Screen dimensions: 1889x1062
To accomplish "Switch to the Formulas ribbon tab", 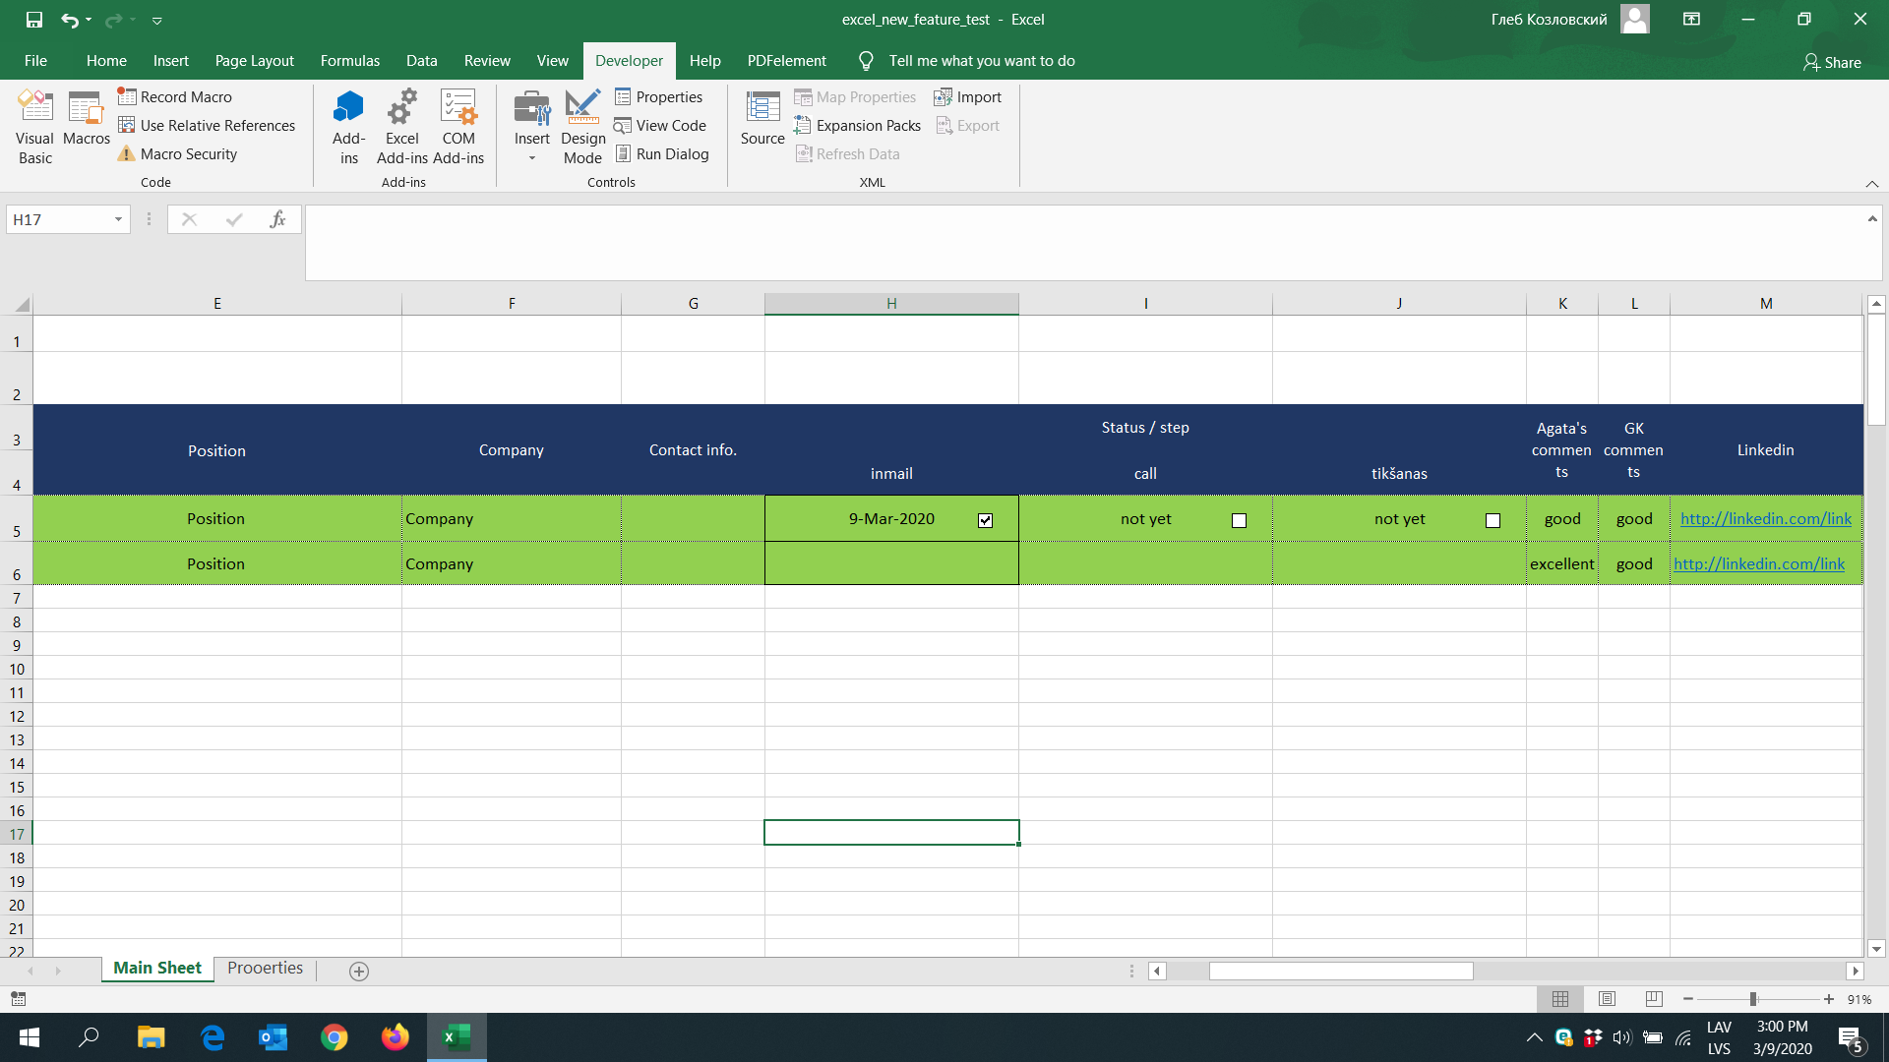I will (x=349, y=60).
